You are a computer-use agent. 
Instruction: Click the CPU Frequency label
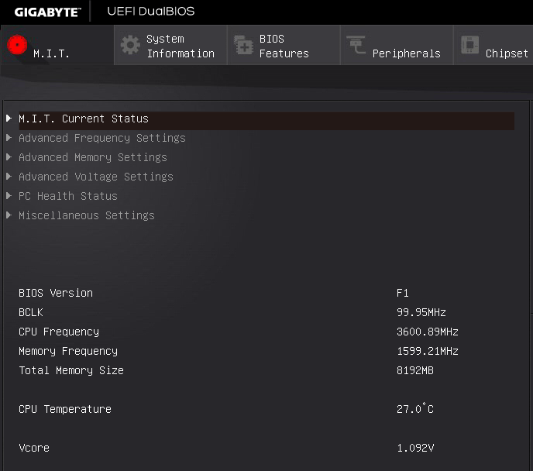pyautogui.click(x=59, y=332)
